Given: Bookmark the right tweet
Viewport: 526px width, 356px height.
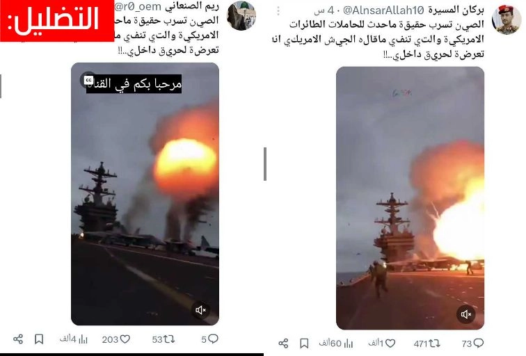Looking at the screenshot, I should pyautogui.click(x=304, y=343).
